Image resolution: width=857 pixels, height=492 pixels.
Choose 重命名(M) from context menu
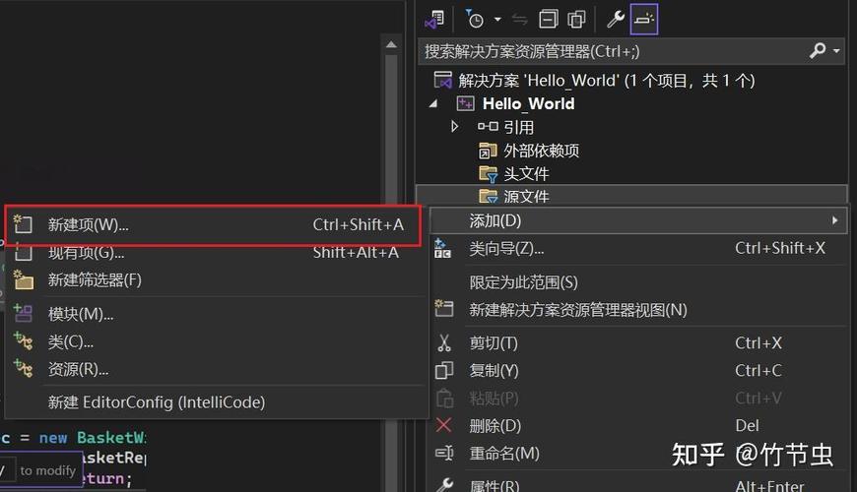638,454
